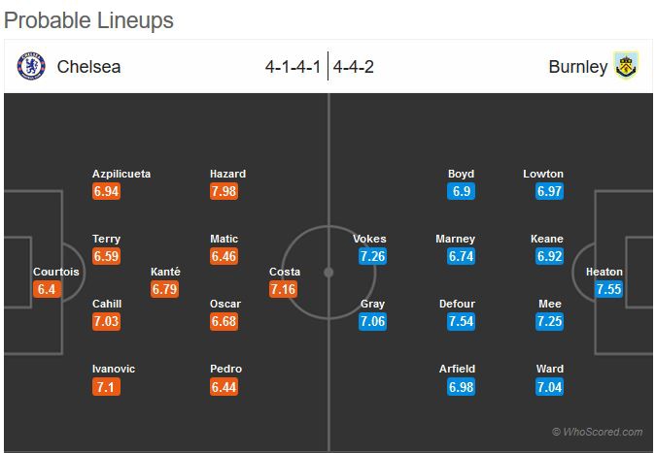This screenshot has width=656, height=453.
Task: Click the Burnley club crest icon
Action: pyautogui.click(x=626, y=66)
